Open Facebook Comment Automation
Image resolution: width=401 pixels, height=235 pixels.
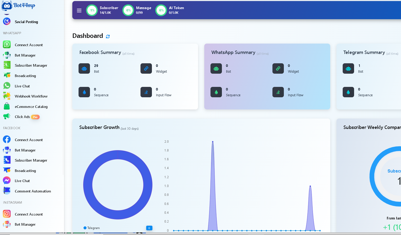click(x=33, y=191)
